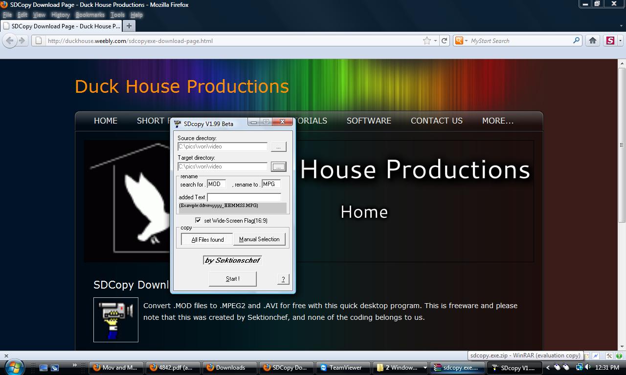Screen dimensions: 626x375
Task: Open the Firefox home page icon
Action: click(x=592, y=41)
